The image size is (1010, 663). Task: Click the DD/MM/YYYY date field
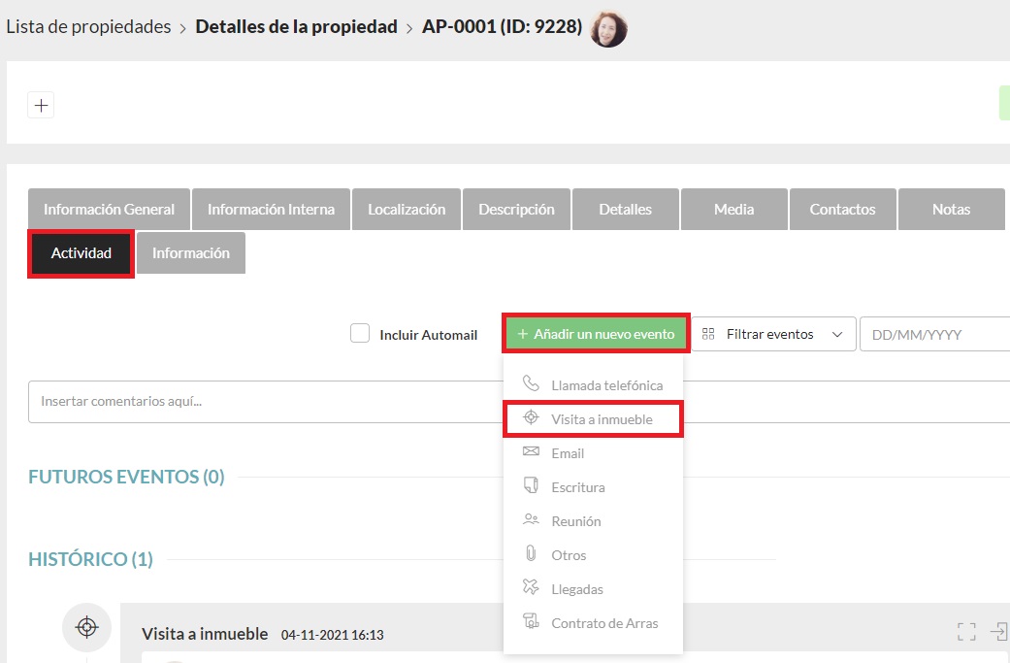[933, 334]
